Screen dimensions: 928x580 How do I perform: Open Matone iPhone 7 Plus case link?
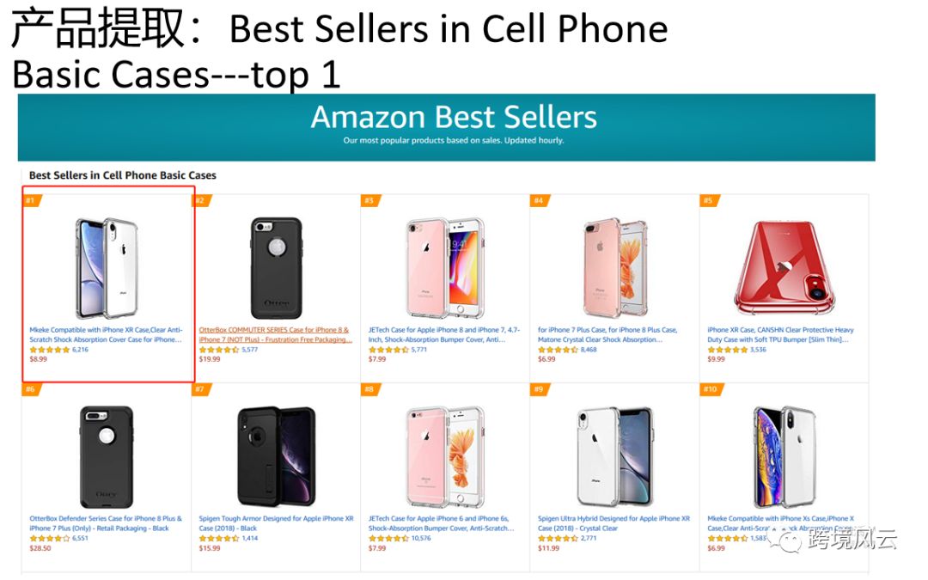pos(607,334)
